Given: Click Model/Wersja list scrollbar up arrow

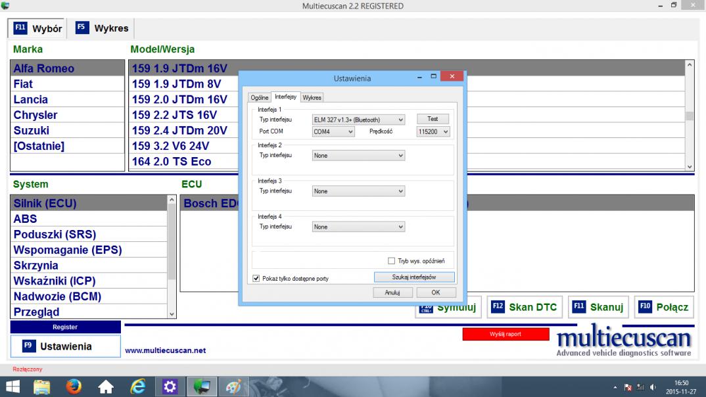Looking at the screenshot, I should pos(690,65).
